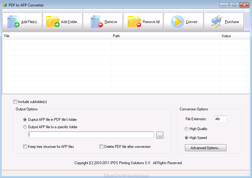Sort the list by the Status column header
Image resolution: width=252 pixels, height=178 pixels.
235,36
